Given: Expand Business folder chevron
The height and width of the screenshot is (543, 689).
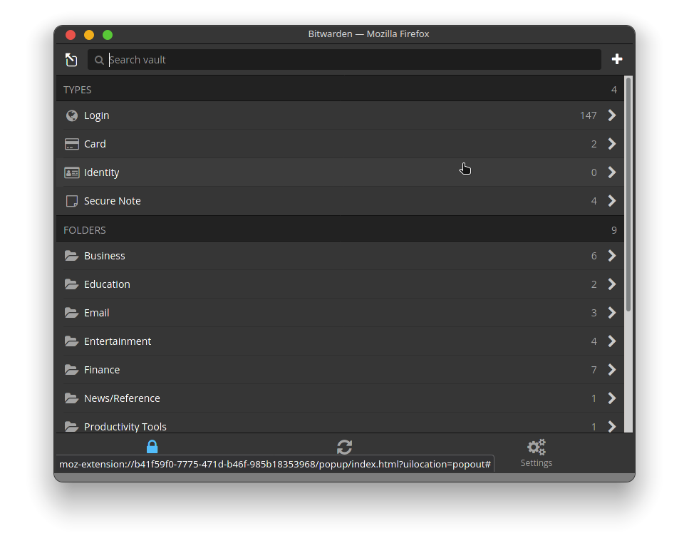Looking at the screenshot, I should tap(612, 256).
